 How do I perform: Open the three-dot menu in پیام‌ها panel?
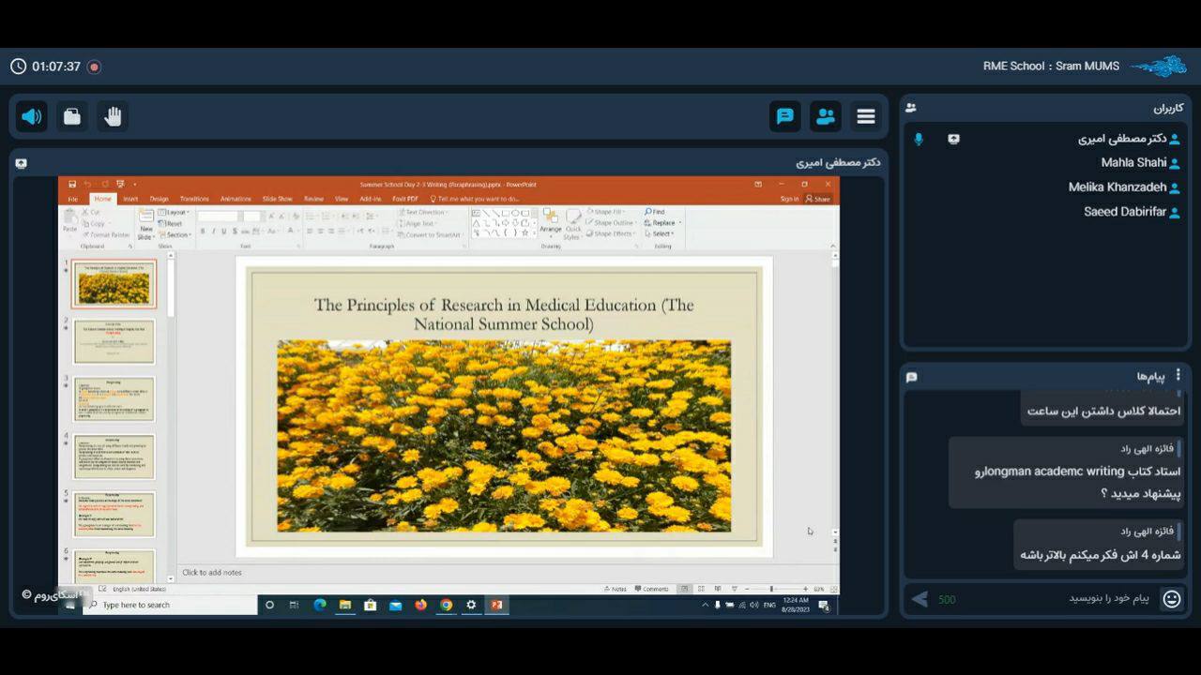[1178, 375]
